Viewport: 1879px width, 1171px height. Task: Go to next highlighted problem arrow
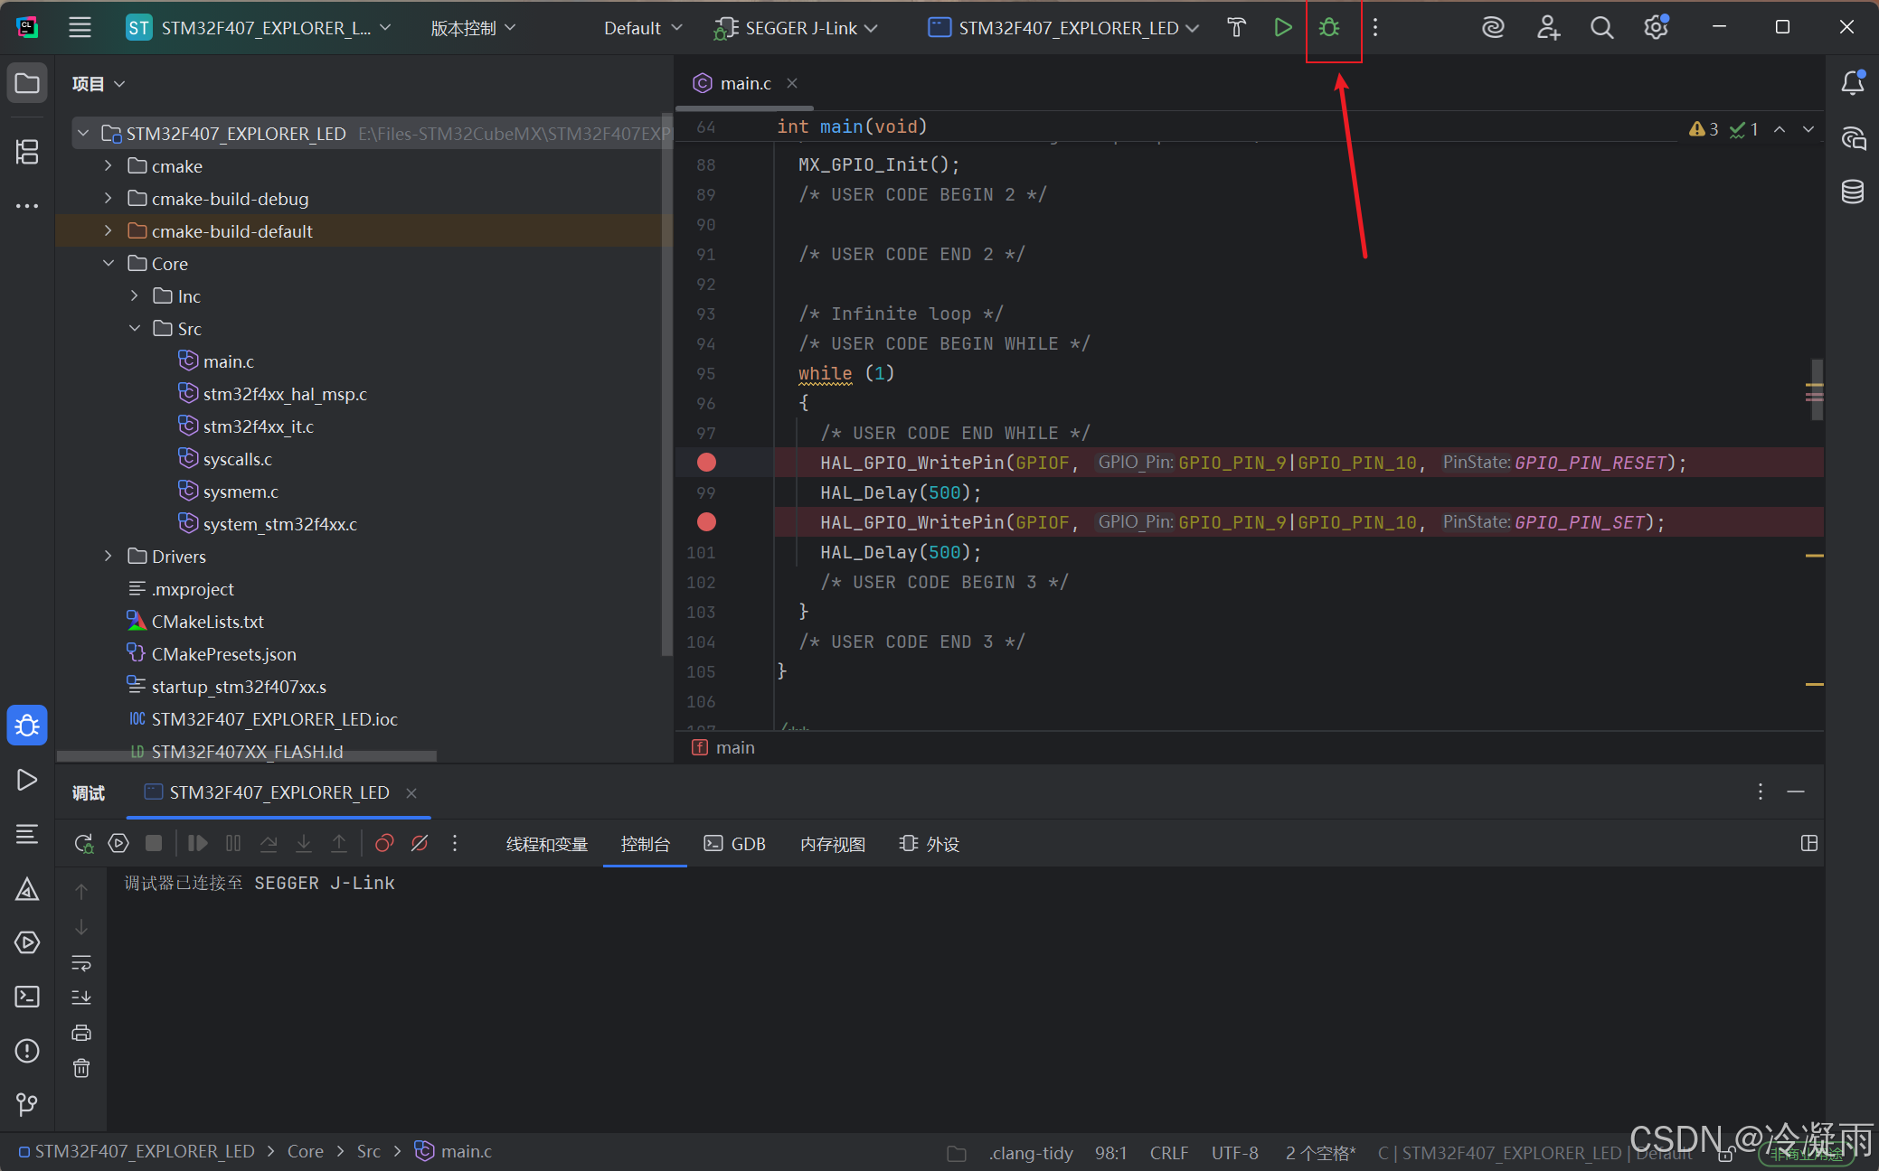point(1808,129)
